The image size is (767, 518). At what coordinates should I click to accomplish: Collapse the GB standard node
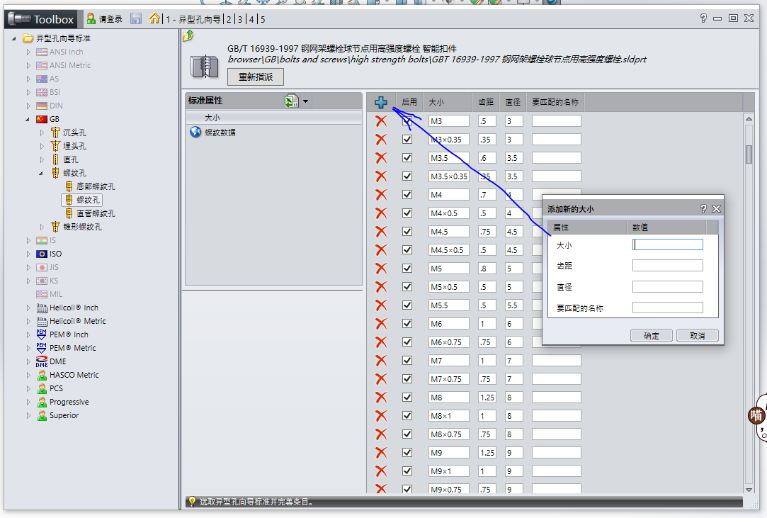(28, 119)
